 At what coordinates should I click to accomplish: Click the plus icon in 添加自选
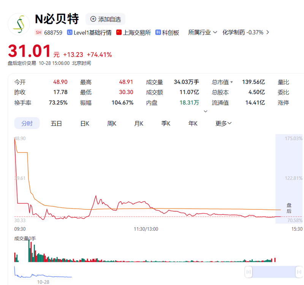click(x=93, y=19)
